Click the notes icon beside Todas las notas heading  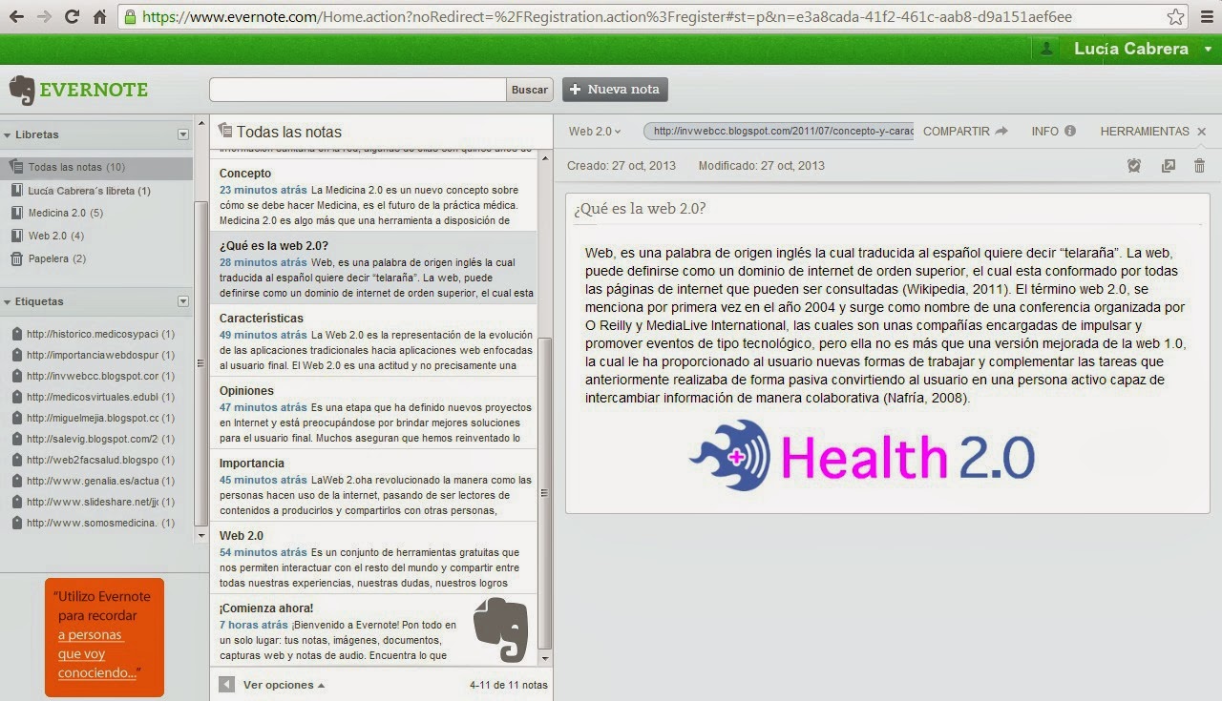point(225,131)
